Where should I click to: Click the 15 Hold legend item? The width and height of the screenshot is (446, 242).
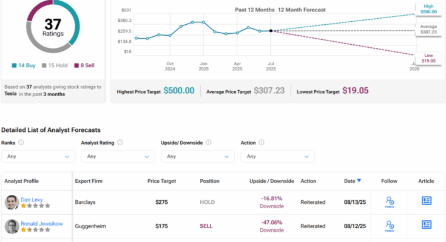55,65
